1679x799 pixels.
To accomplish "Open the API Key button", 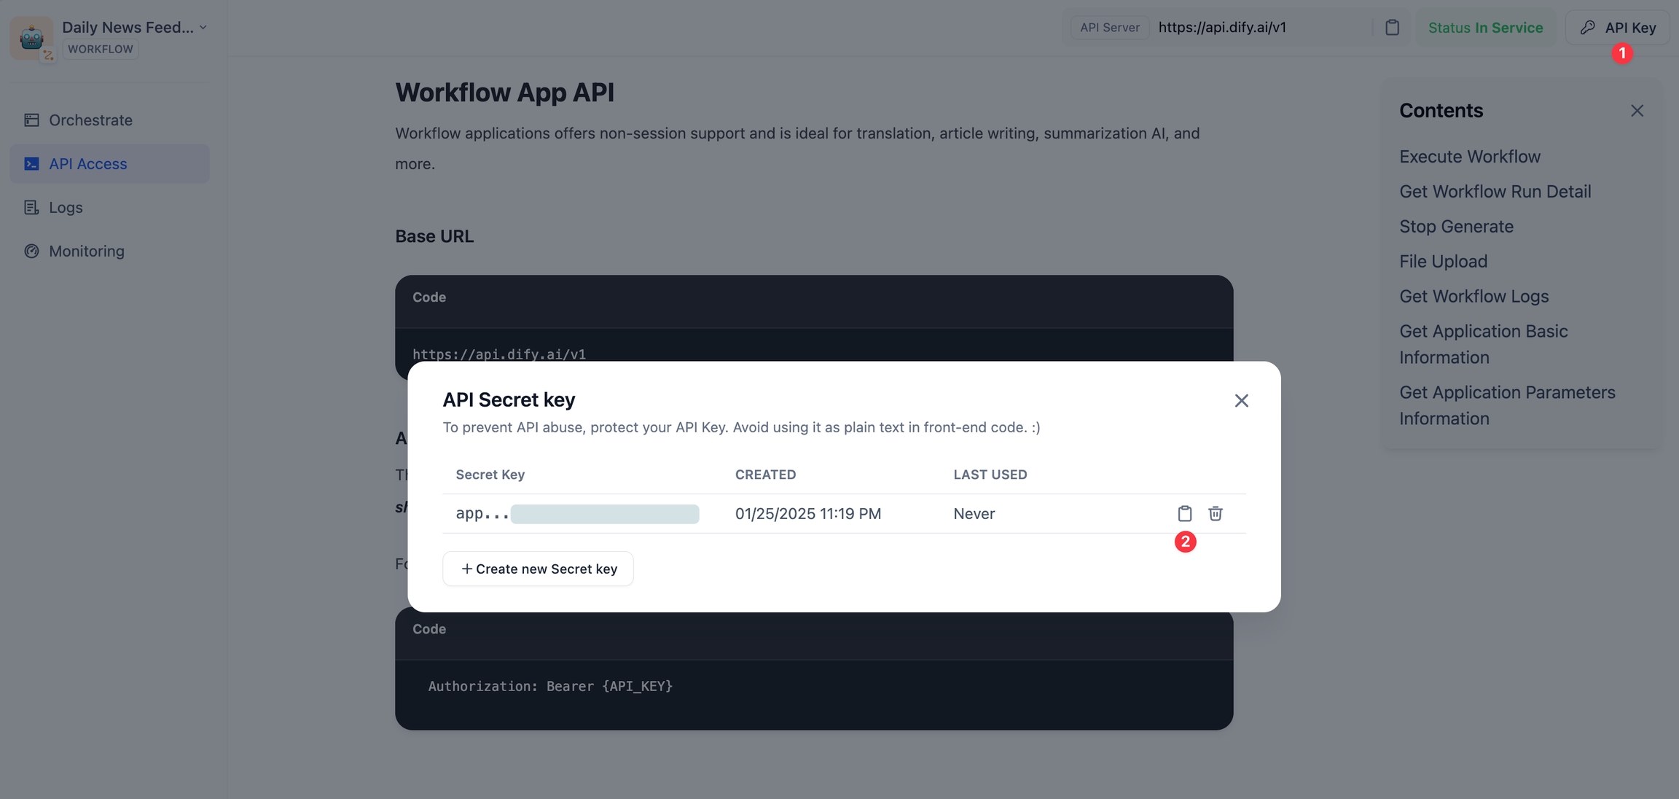I will tap(1618, 28).
